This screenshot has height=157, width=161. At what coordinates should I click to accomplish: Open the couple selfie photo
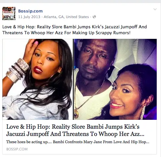(115, 79)
